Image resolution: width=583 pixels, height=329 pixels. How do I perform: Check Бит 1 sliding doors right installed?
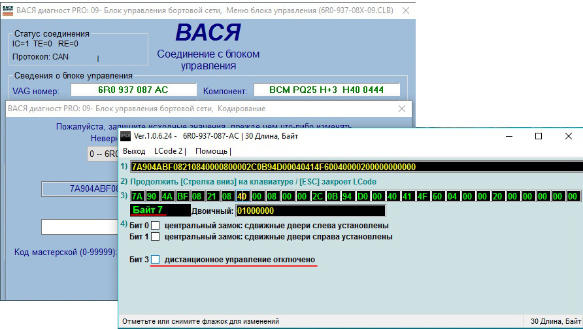tap(156, 237)
